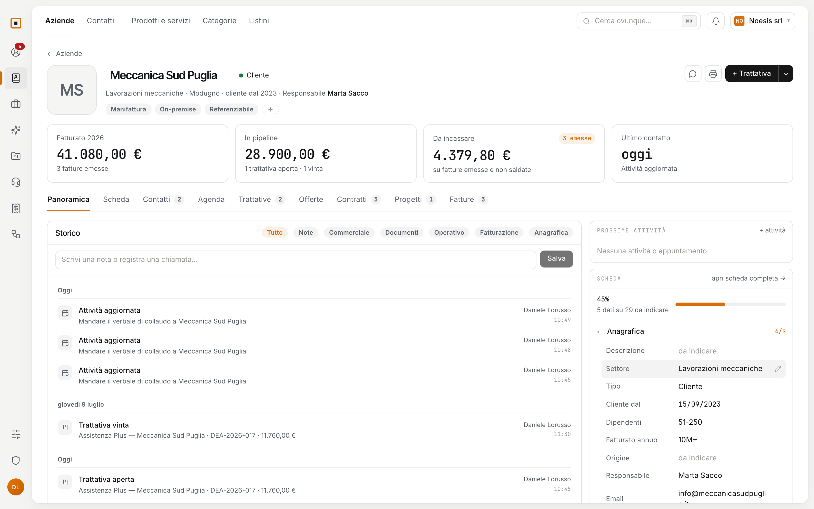
Task: Open the headset support sidebar icon
Action: 16,182
